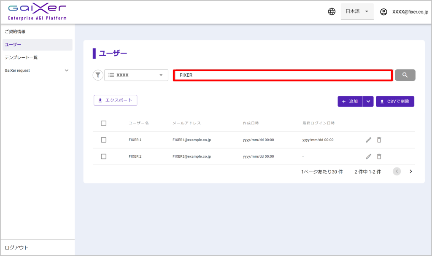Click the search field containing FIXER

[283, 75]
